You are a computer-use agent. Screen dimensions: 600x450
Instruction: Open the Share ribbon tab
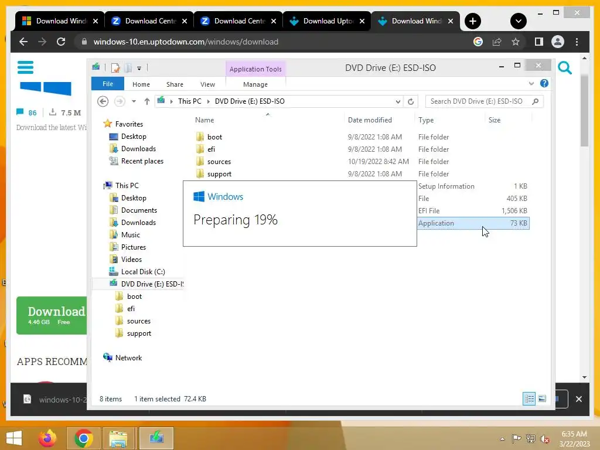pyautogui.click(x=175, y=84)
